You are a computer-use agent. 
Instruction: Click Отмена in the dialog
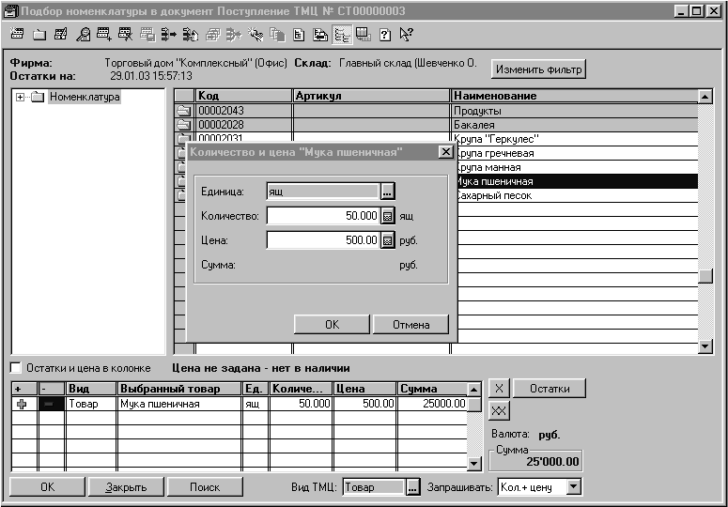tap(410, 324)
